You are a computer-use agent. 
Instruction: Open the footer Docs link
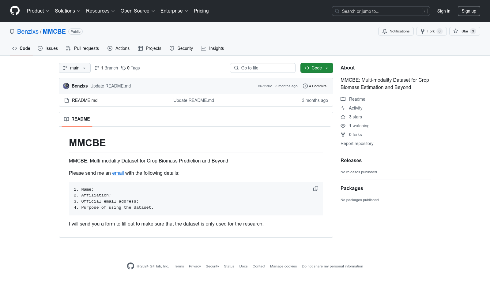click(x=243, y=266)
